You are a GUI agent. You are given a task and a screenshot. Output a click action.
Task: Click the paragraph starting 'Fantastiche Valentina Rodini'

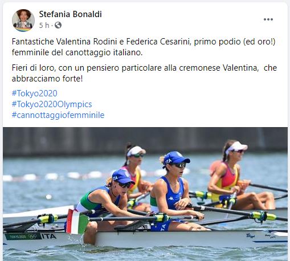[144, 47]
